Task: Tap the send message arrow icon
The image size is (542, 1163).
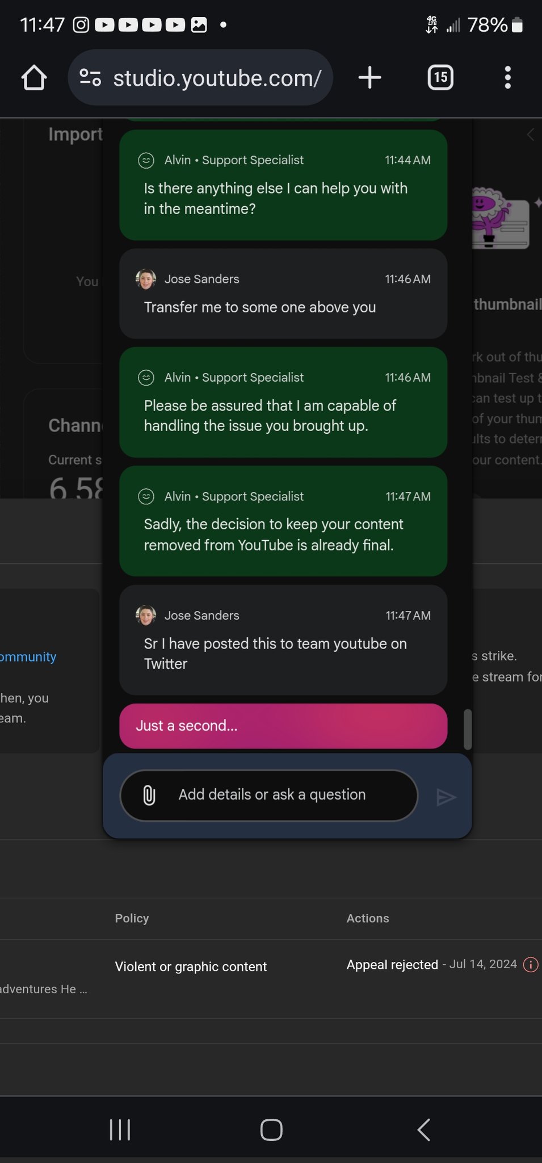Action: (446, 797)
